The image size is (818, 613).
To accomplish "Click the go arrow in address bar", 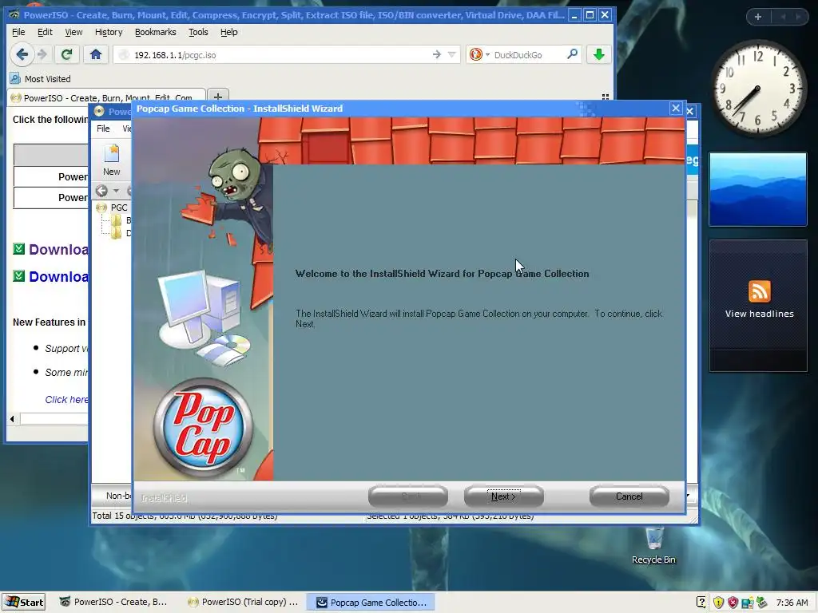I will coord(437,54).
